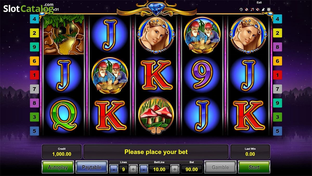Screen dimensions: 312x176
Task: Decrease the number of Lines
Action: pyautogui.click(x=114, y=169)
